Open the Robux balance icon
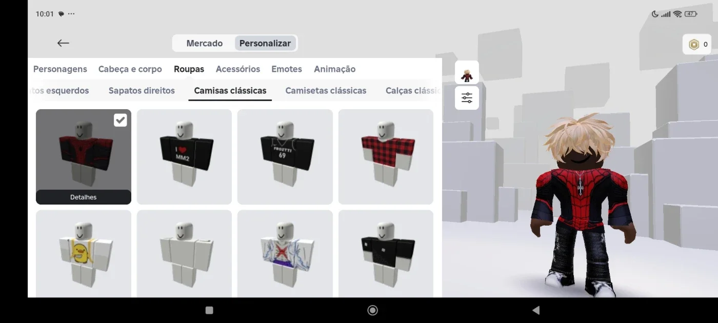The image size is (718, 323). 694,45
